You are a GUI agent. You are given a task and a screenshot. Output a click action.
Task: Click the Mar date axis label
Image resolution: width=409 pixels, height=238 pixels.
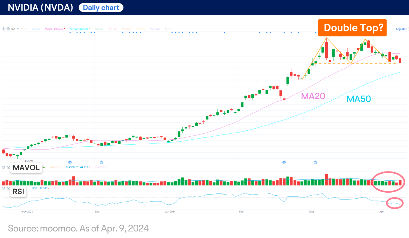point(312,212)
